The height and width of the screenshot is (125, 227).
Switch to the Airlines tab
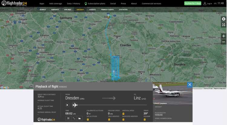coord(67,10)
